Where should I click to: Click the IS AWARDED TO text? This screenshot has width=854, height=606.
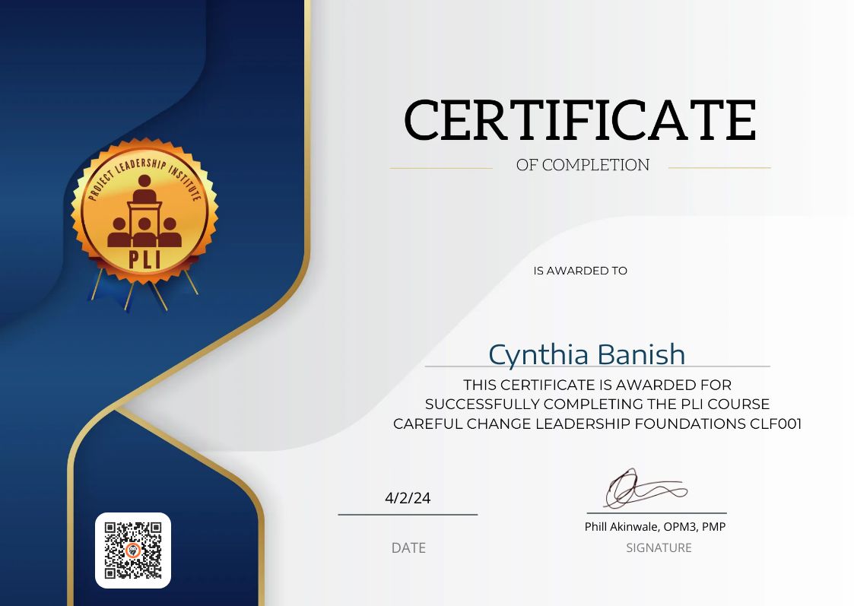pyautogui.click(x=580, y=270)
